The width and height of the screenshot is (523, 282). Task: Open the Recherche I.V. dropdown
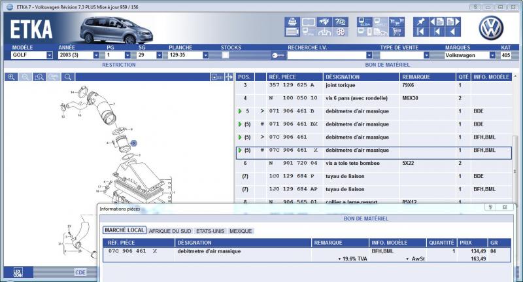coord(369,55)
